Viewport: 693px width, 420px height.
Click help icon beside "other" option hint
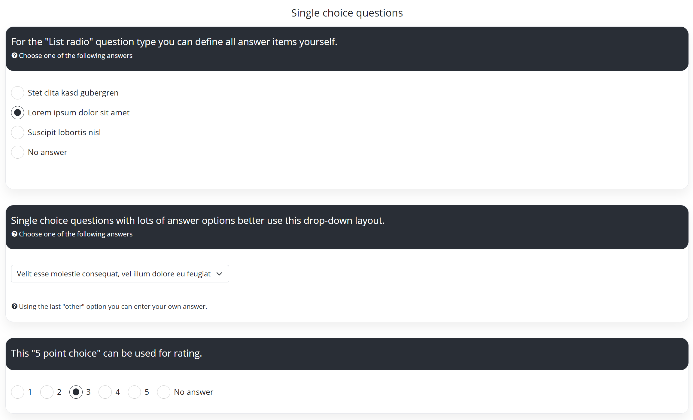pos(14,306)
